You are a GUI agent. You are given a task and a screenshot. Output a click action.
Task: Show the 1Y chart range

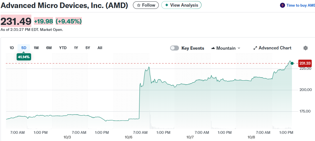76,48
